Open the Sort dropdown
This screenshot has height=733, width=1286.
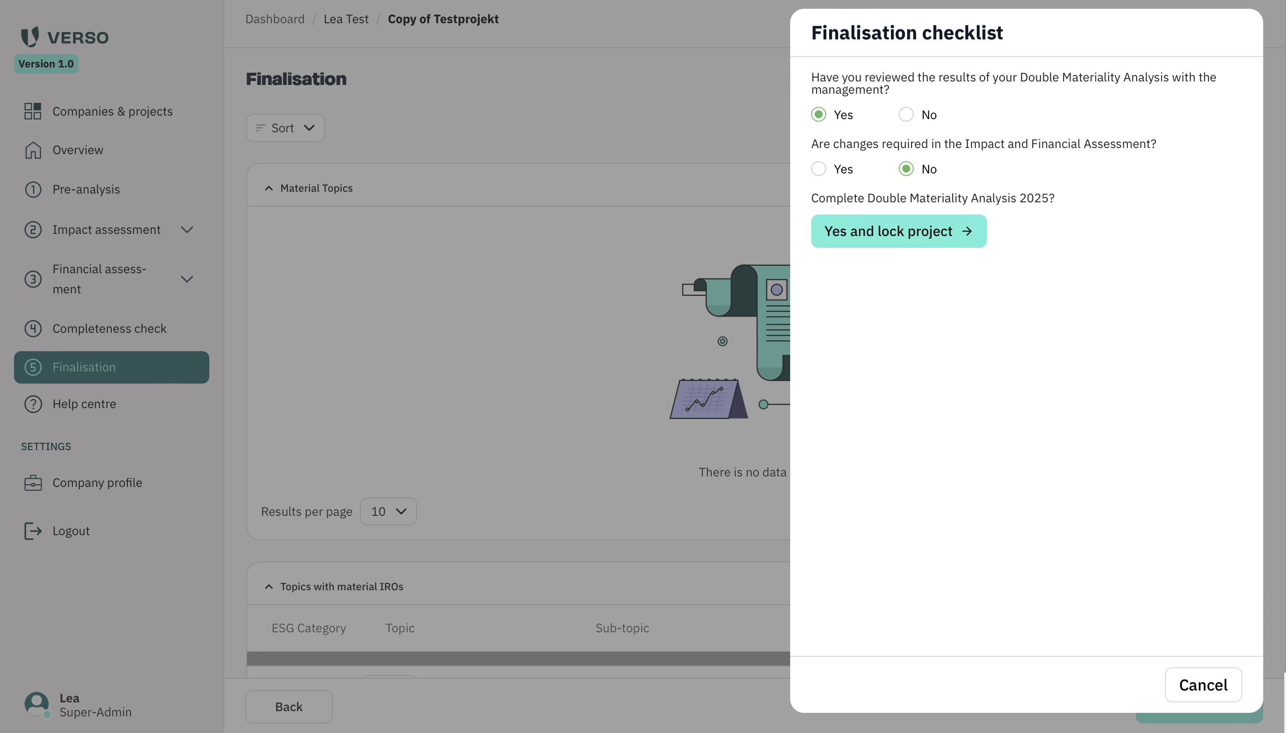pos(285,128)
